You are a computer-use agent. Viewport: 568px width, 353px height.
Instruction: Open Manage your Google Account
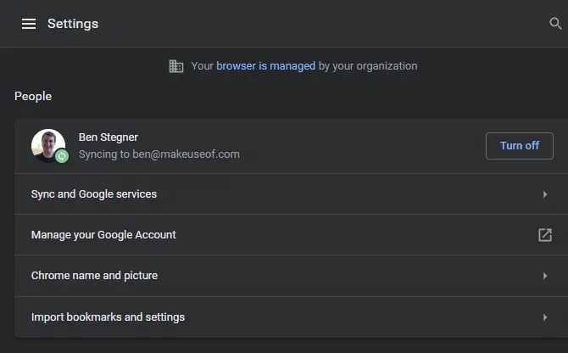pos(291,235)
